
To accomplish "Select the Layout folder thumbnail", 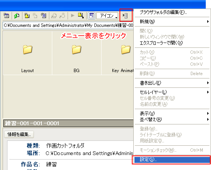I will (x=28, y=53).
